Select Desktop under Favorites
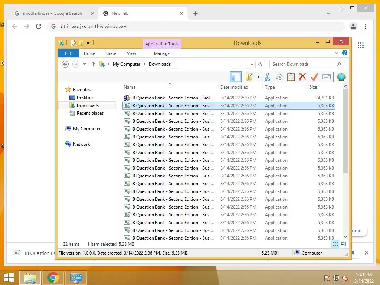Image resolution: width=380 pixels, height=285 pixels. pos(85,98)
